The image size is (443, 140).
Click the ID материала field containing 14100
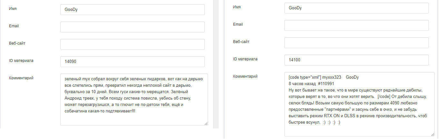[356, 60]
